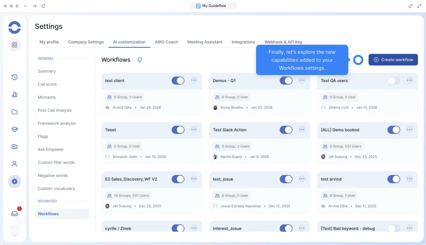This screenshot has height=245, width=426.
Task: Open more options for Demos - Q1 workflow
Action: click(x=302, y=80)
